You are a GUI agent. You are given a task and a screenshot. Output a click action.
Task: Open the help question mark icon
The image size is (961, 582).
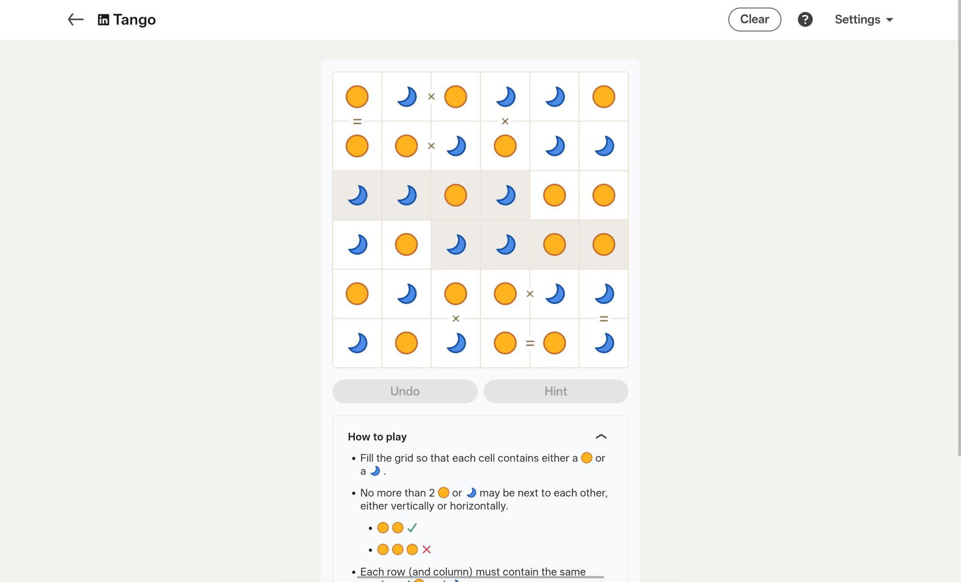(x=805, y=20)
